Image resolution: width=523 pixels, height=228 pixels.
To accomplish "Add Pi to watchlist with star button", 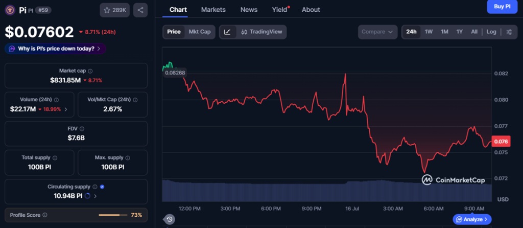I will coord(114,10).
